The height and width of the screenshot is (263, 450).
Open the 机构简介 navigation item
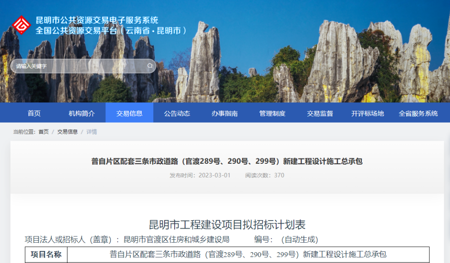click(82, 113)
